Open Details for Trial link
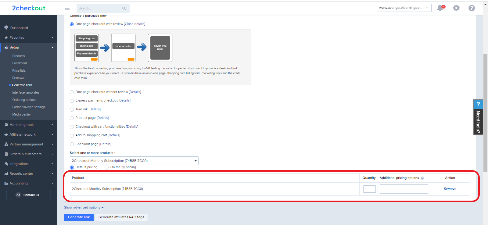 [x=95, y=109]
